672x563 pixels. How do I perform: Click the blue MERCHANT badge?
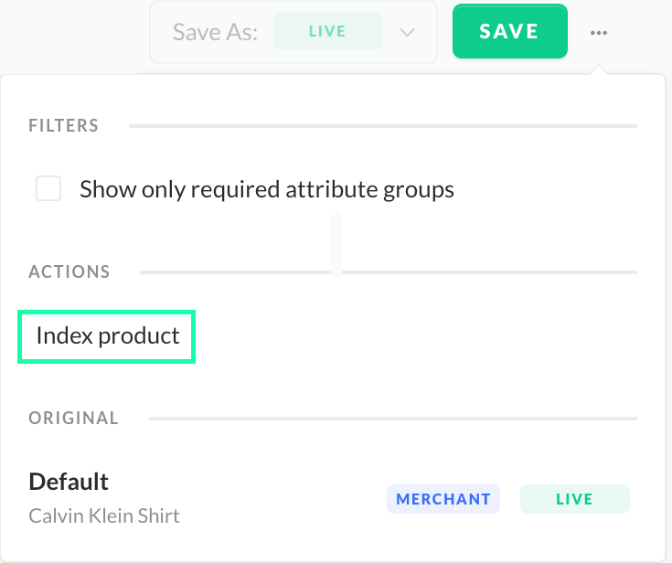pyautogui.click(x=443, y=499)
